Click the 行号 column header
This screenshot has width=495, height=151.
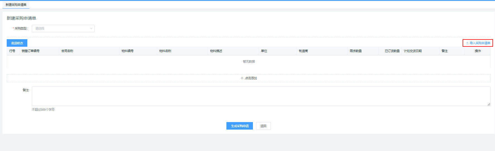[12, 51]
